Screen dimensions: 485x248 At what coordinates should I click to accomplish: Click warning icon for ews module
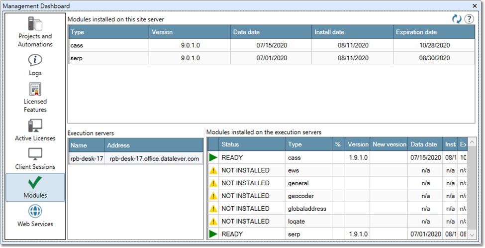point(213,170)
